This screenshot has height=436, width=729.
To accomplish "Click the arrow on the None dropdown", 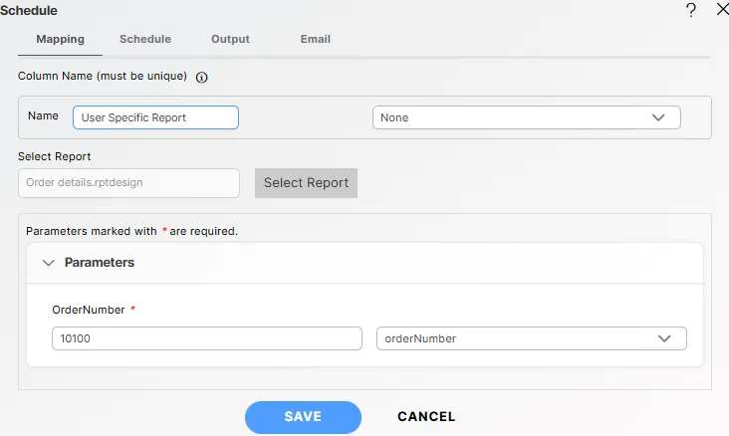I will point(658,117).
